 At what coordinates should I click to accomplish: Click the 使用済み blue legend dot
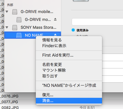coord(73,30)
